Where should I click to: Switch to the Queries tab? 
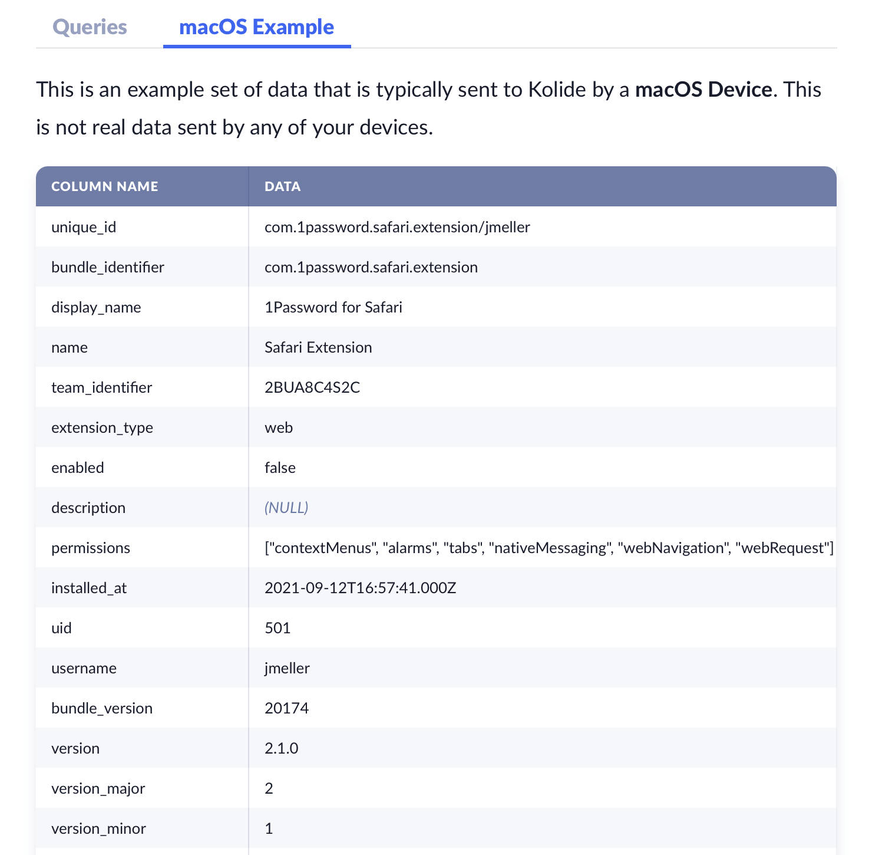pyautogui.click(x=90, y=27)
